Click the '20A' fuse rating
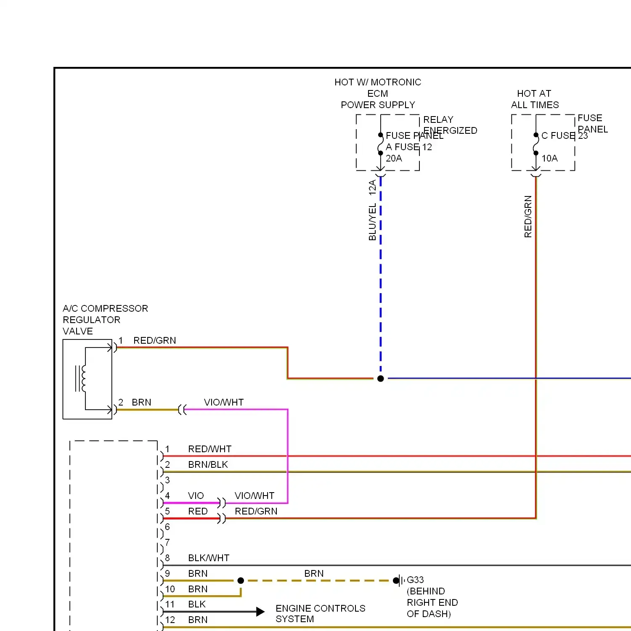This screenshot has height=631, width=631. (x=394, y=158)
